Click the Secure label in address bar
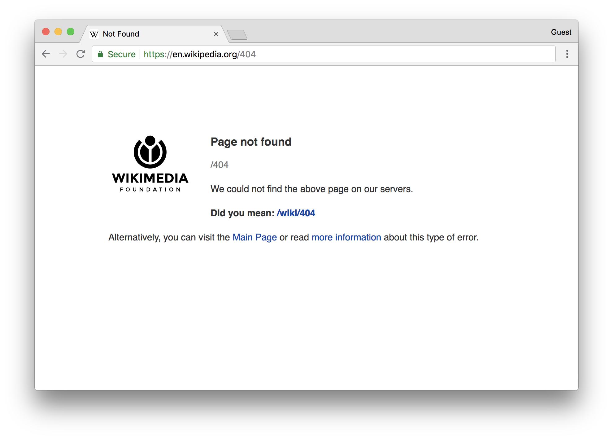This screenshot has width=613, height=440. pyautogui.click(x=121, y=54)
